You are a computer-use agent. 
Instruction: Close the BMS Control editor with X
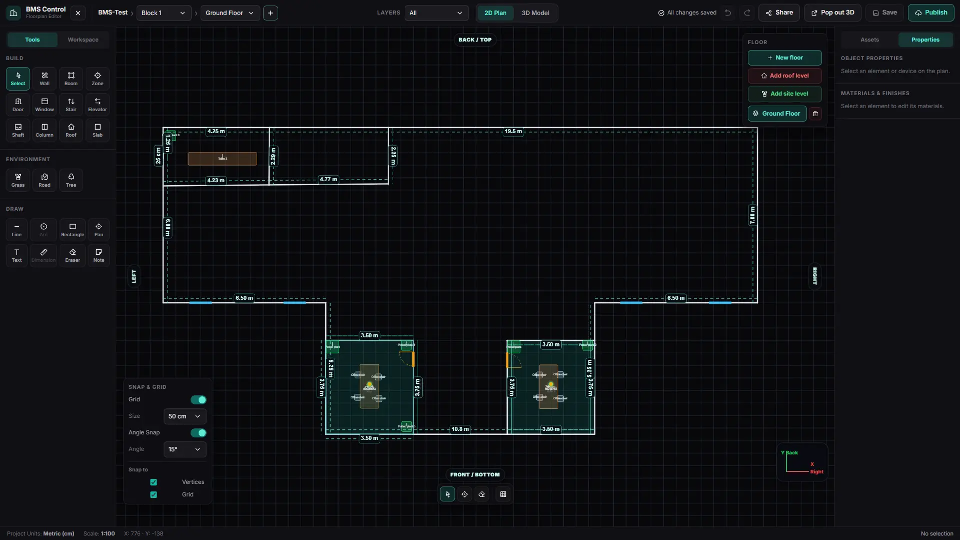[x=78, y=13]
